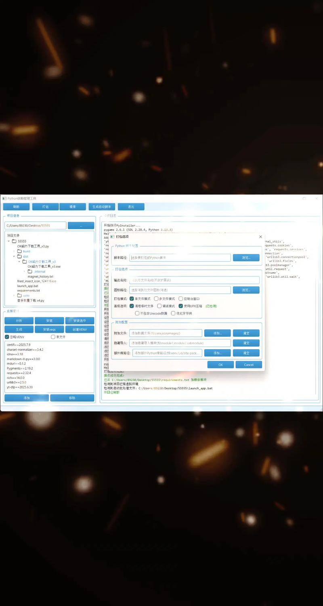Viewport: 323px width, 606px height.
Task: Click the venv folder icon
Action: tap(19, 296)
